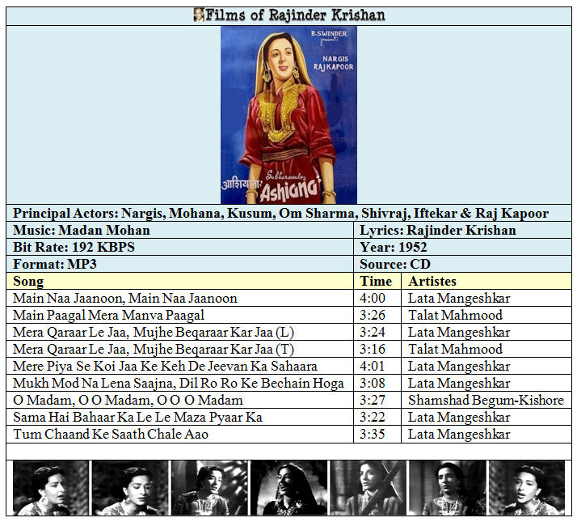This screenshot has height=522, width=577.
Task: Click 'Talat Mahmood' in the 3:26 row
Action: pos(455,315)
